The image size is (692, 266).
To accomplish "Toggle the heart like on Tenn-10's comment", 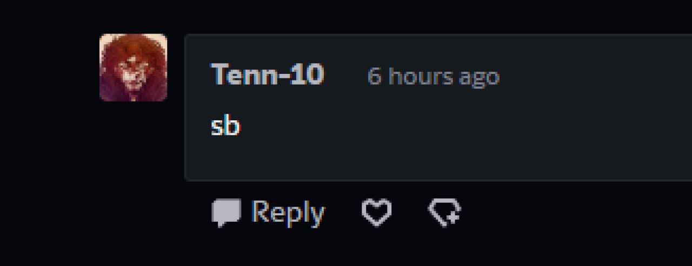I will tap(376, 213).
